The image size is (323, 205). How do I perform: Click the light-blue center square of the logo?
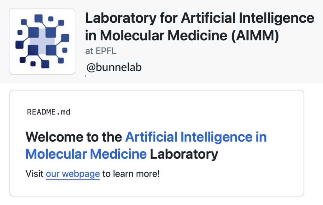(42, 41)
